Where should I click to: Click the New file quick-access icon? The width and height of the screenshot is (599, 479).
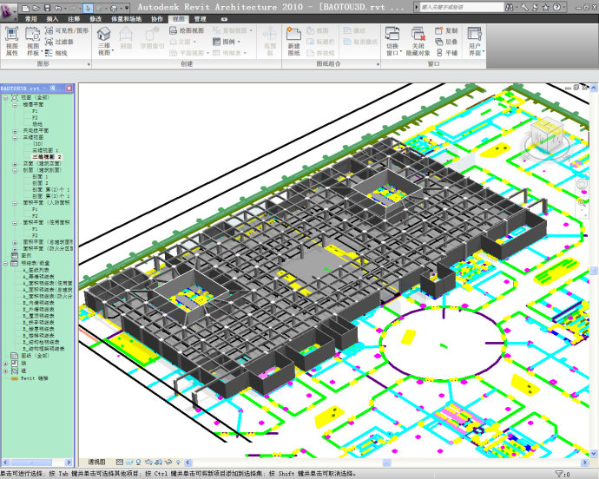pos(25,8)
